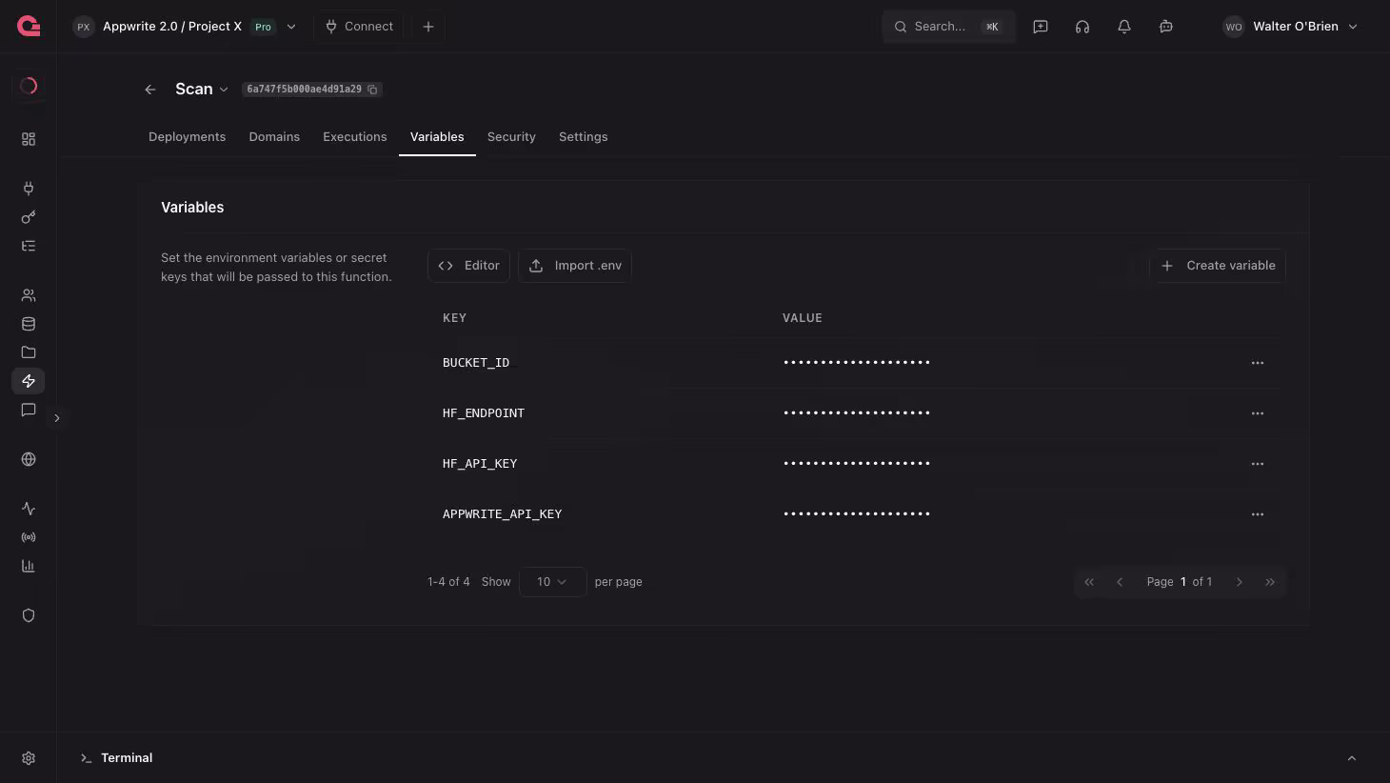Go to first page of variables
This screenshot has width=1390, height=783.
[x=1089, y=582]
